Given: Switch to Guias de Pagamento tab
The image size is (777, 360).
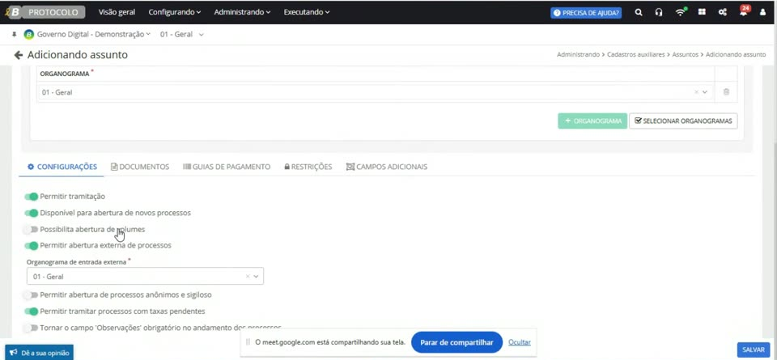Looking at the screenshot, I should tap(227, 167).
